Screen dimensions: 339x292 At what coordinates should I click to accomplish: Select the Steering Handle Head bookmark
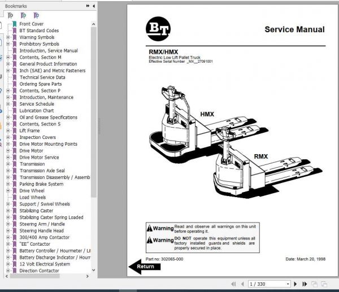[x=41, y=231]
